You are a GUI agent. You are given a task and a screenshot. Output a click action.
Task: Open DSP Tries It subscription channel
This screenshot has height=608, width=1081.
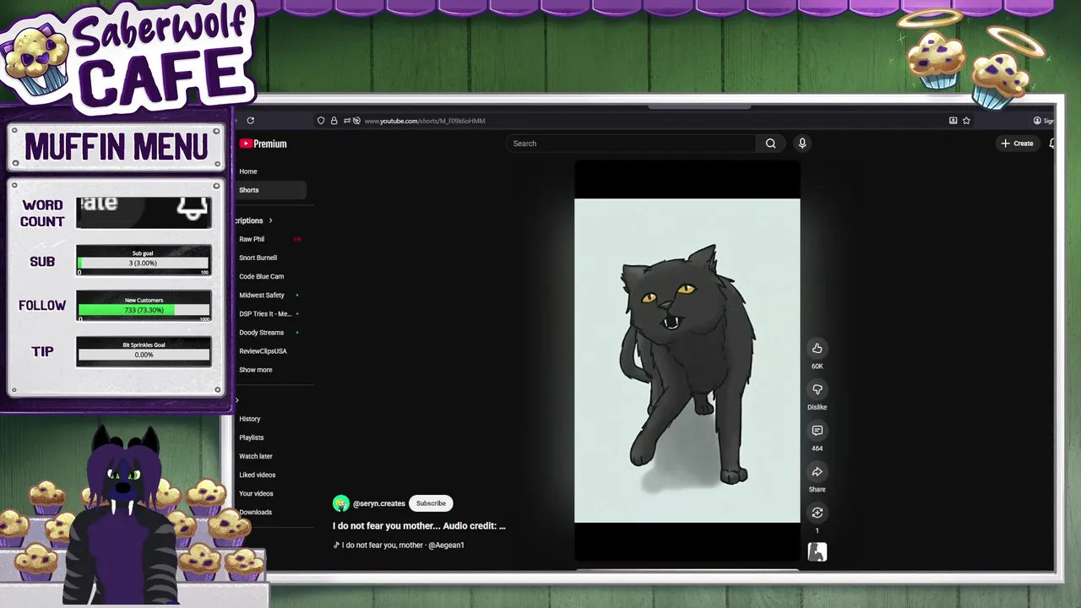[x=265, y=313]
